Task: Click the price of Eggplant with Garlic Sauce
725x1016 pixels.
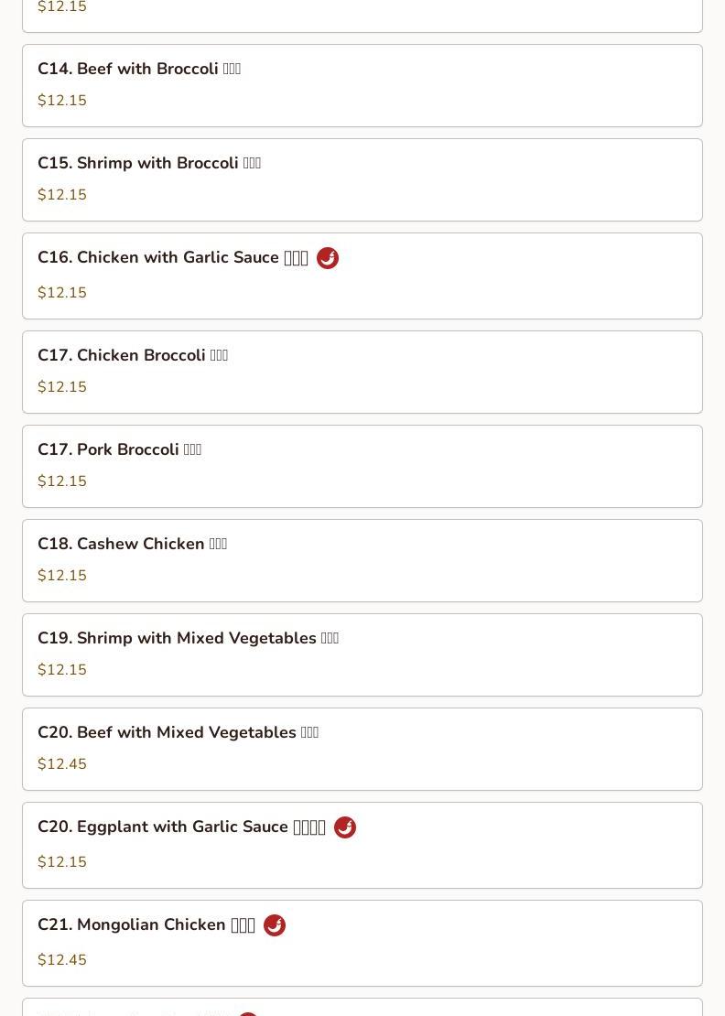Action: click(x=62, y=862)
